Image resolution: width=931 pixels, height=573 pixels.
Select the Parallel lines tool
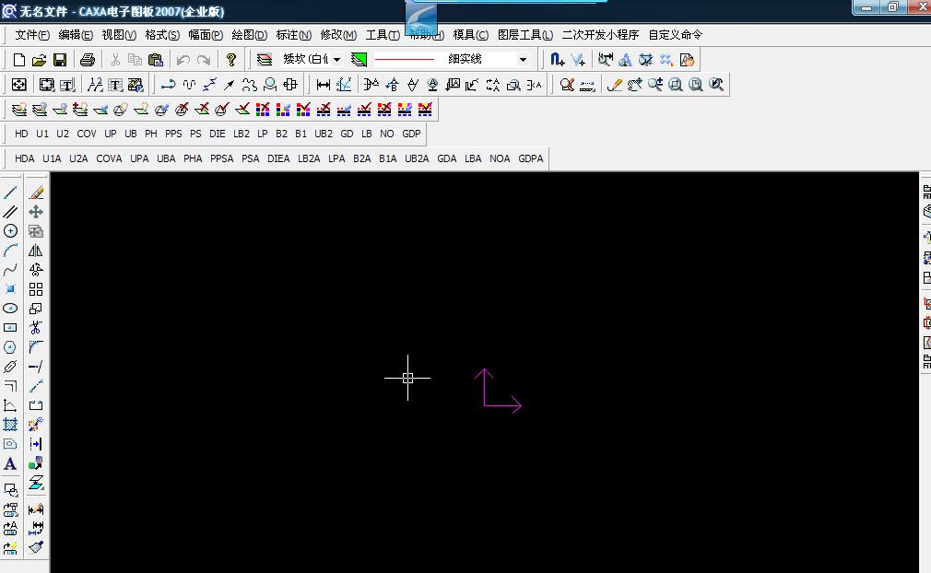pos(10,212)
